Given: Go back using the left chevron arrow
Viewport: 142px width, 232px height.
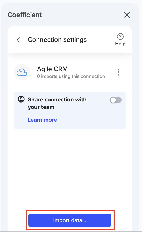Looking at the screenshot, I should point(18,40).
